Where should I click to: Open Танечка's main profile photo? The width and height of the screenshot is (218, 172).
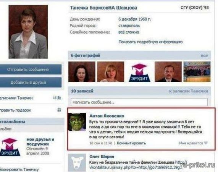click(x=28, y=32)
